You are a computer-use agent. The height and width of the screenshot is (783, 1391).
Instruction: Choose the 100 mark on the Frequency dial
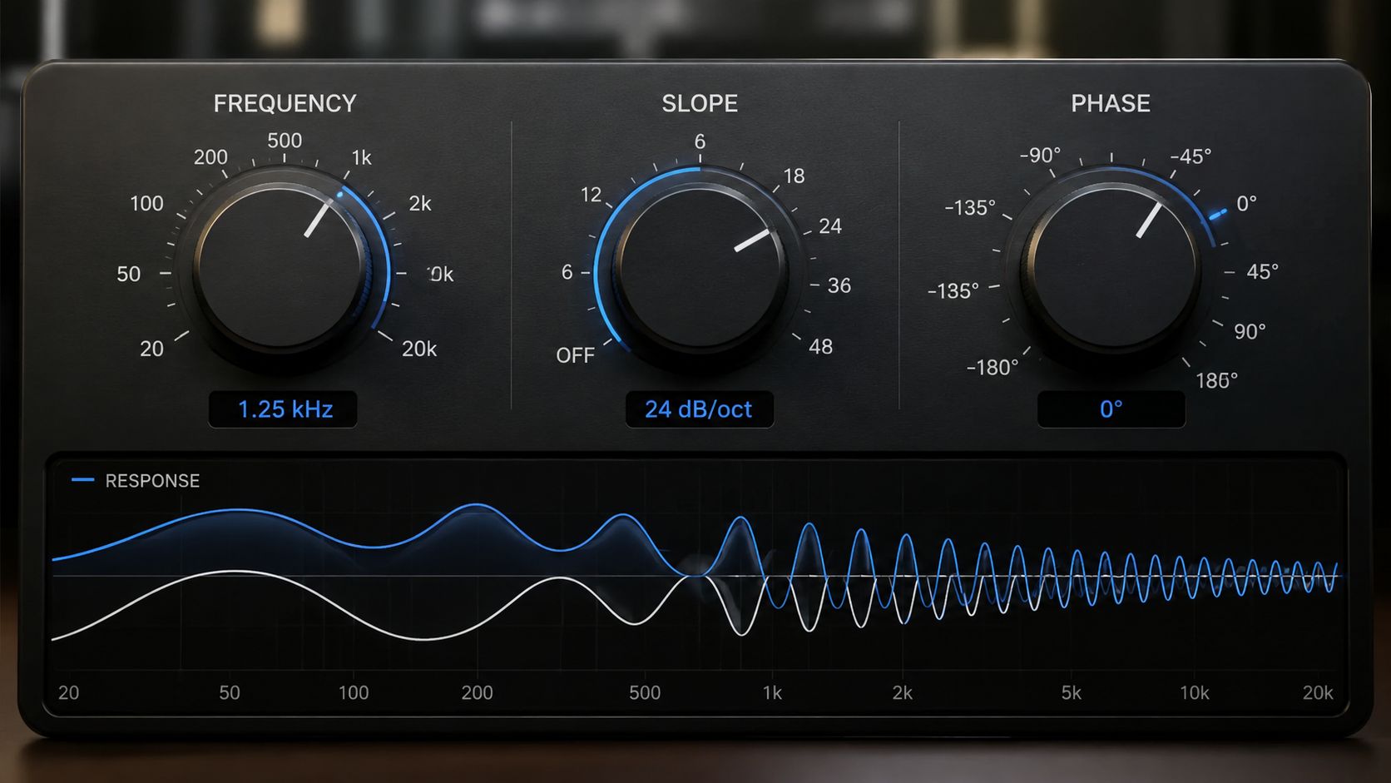[146, 203]
